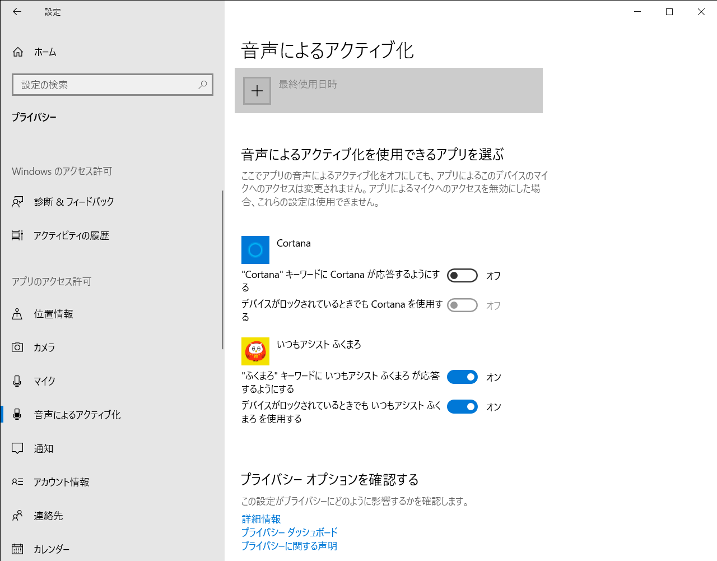
Task: Disable ふくまろ keyword response toggle
Action: [x=462, y=377]
